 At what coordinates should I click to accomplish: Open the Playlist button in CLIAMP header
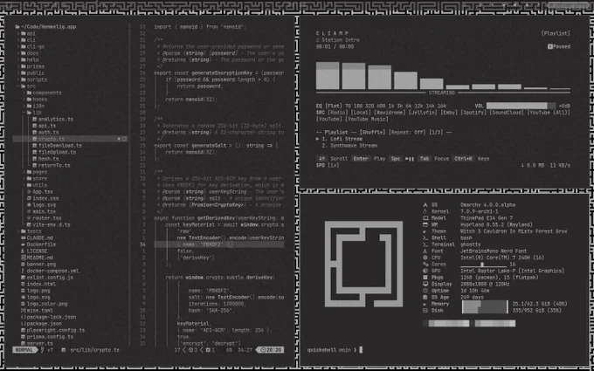tap(556, 33)
